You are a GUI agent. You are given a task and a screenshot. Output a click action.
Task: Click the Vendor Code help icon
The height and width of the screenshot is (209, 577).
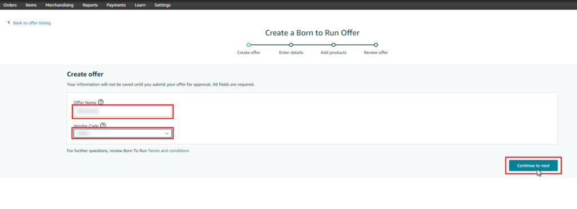pyautogui.click(x=103, y=125)
